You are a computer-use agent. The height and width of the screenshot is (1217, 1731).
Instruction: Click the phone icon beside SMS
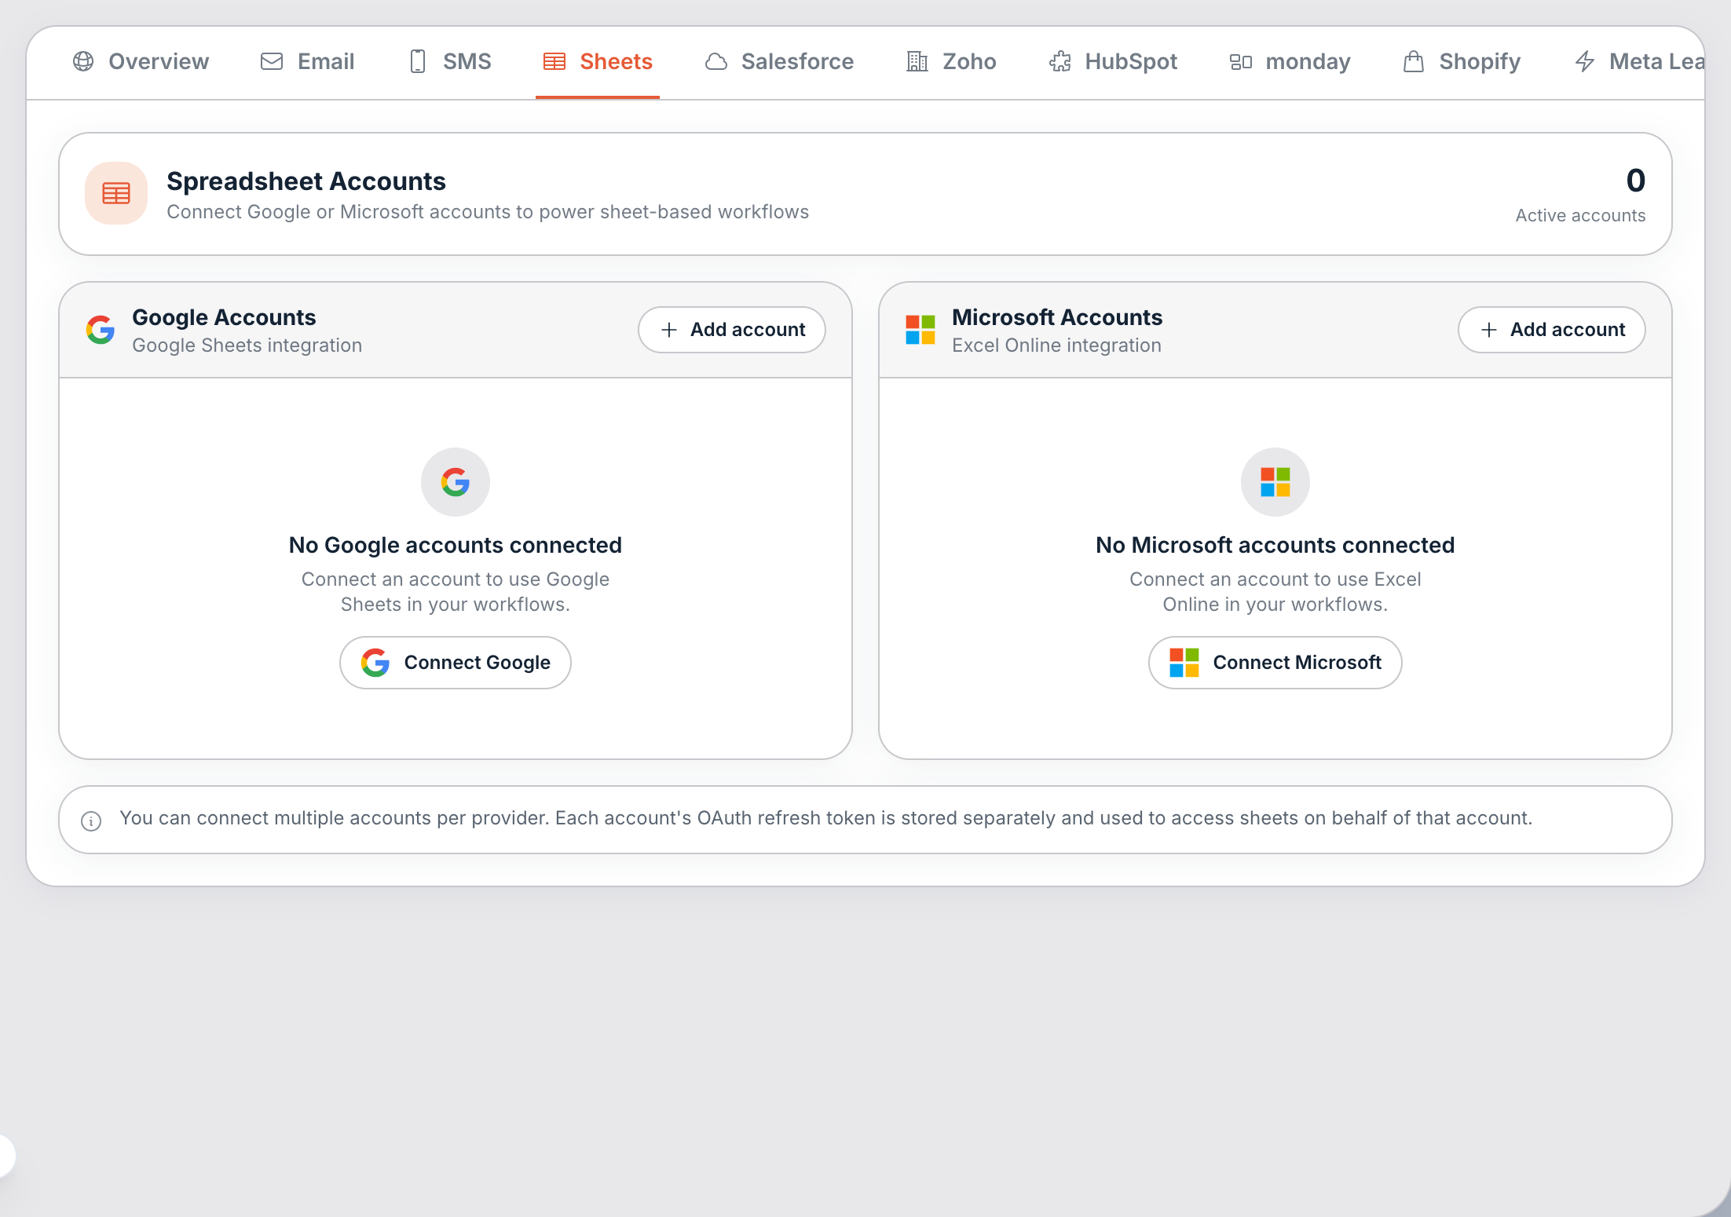[418, 61]
